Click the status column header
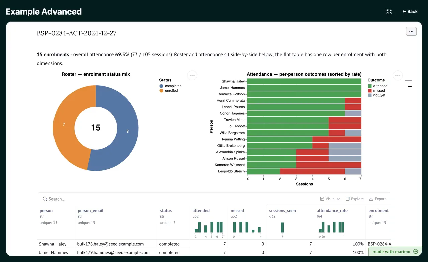 (166, 211)
